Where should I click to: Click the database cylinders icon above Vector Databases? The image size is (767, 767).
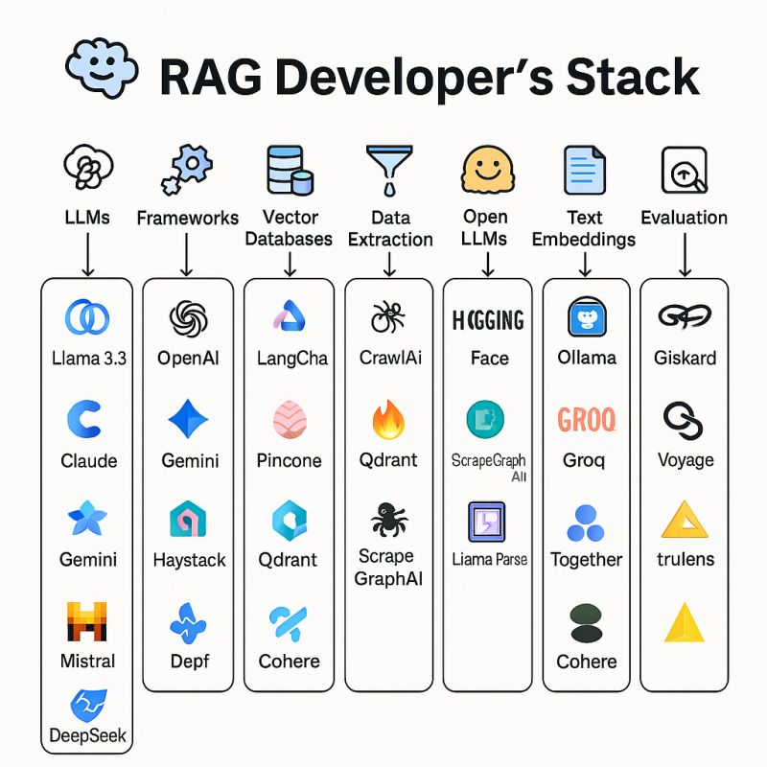tap(290, 170)
